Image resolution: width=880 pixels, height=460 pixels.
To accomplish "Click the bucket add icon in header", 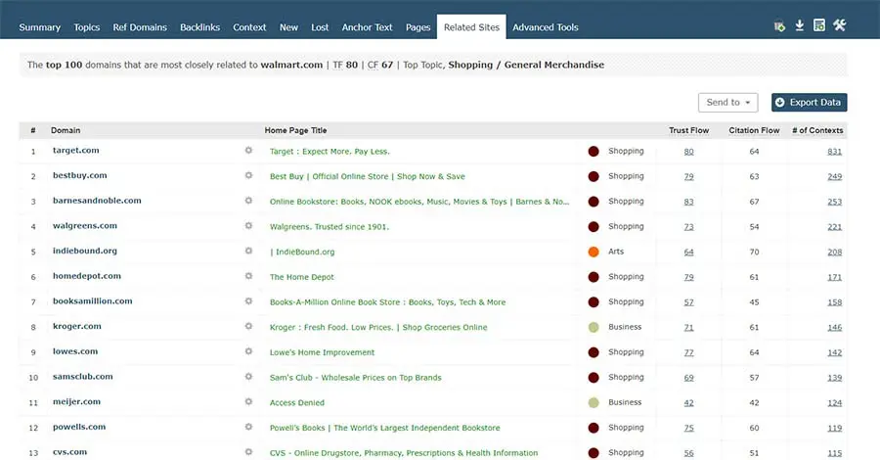I will [779, 26].
